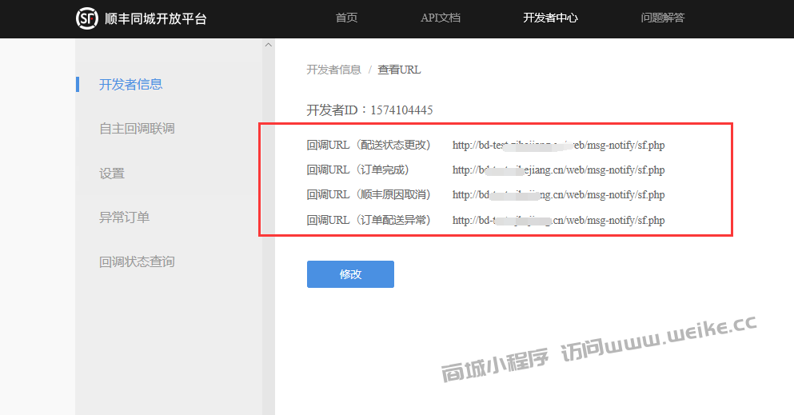Open 异常订单 in the sidebar

click(124, 217)
